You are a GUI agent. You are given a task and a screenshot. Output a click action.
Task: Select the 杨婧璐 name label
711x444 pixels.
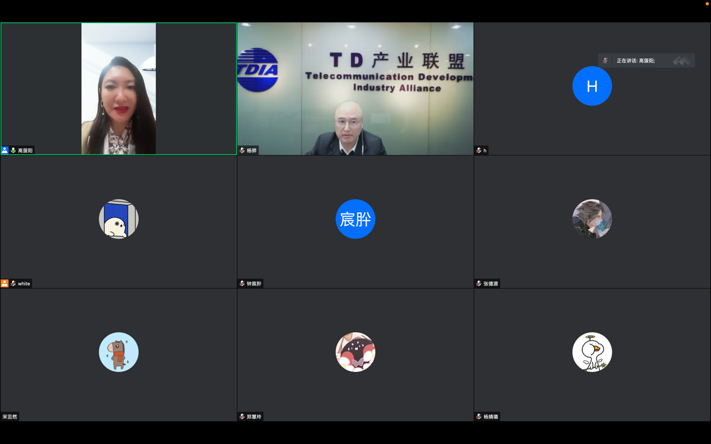491,417
